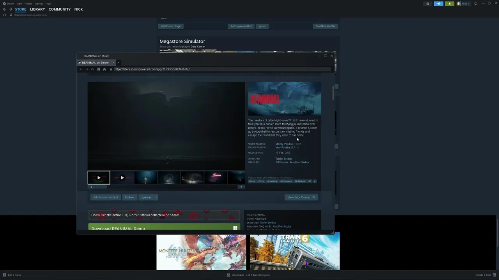This screenshot has height=280, width=499.
Task: Open the Games menu
Action: (x=39, y=3)
